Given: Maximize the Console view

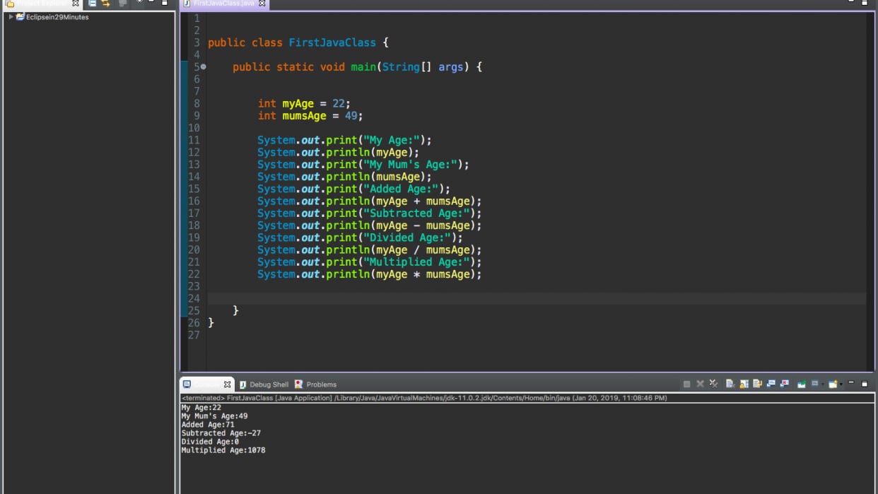Looking at the screenshot, I should [x=865, y=384].
